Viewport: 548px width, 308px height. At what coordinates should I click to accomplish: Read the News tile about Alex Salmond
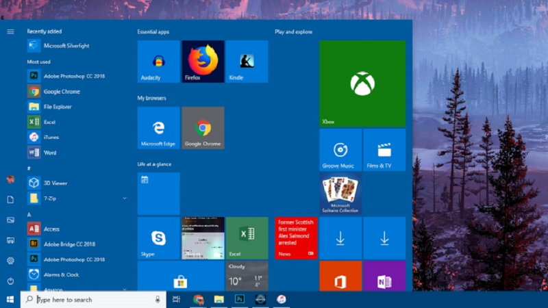(296, 238)
